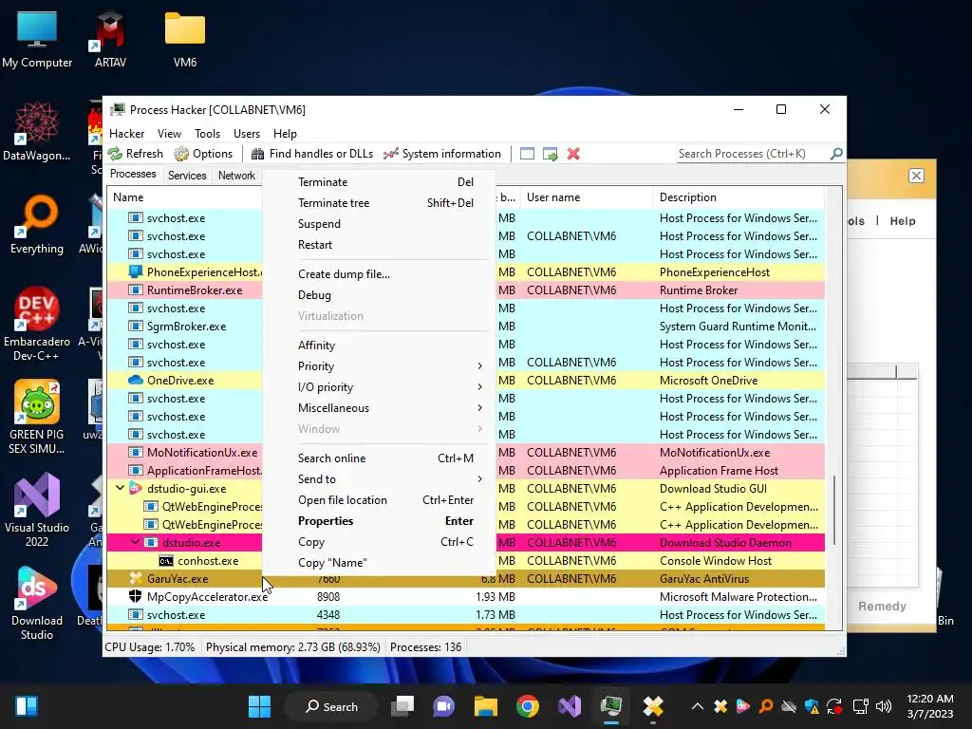Click the Windows Start button

(x=259, y=706)
